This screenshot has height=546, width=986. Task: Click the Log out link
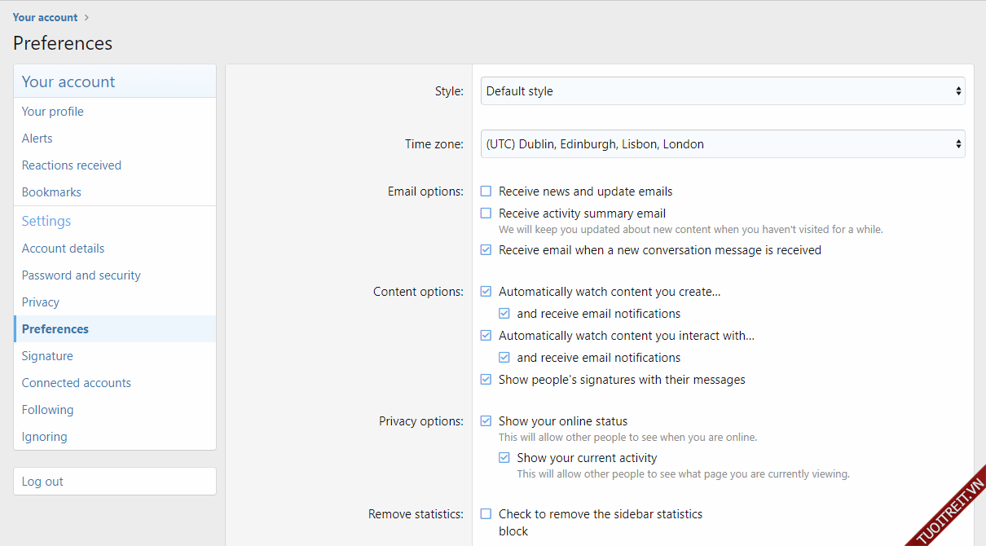(x=42, y=482)
